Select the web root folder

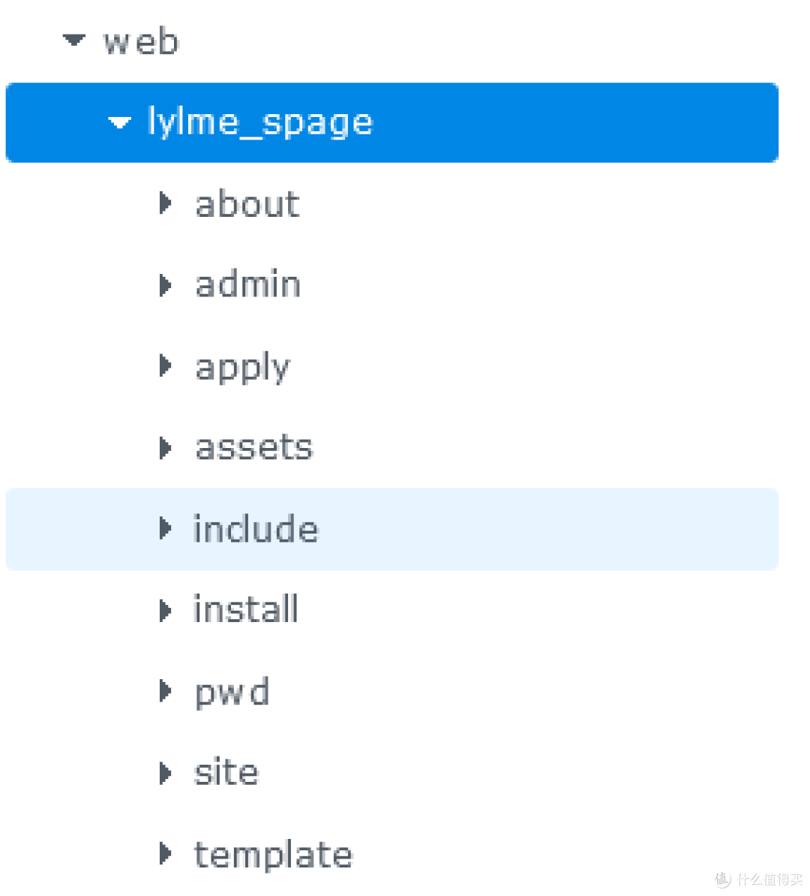(141, 41)
